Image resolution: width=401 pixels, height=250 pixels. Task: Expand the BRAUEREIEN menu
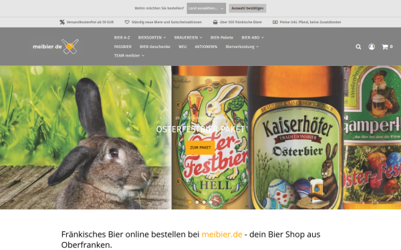click(188, 37)
